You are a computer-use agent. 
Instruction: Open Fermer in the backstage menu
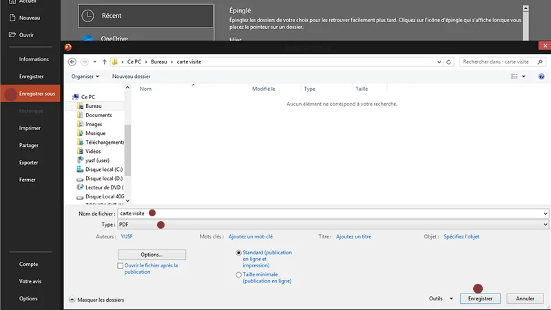[28, 180]
